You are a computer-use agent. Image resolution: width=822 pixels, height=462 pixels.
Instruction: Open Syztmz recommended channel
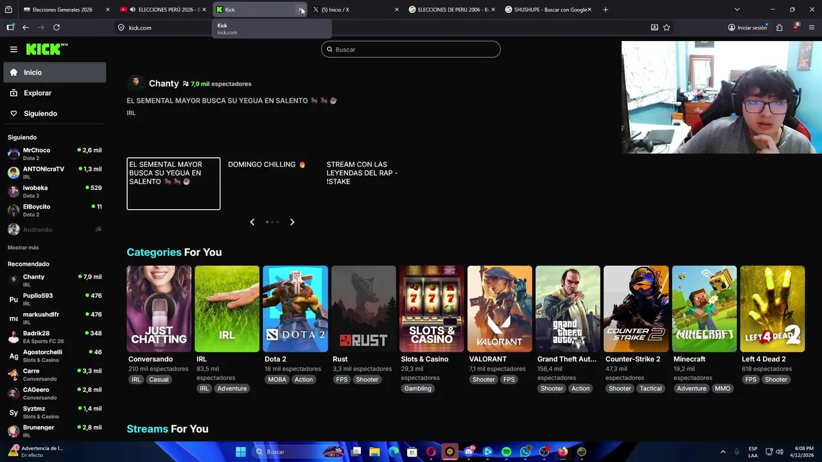[55, 412]
